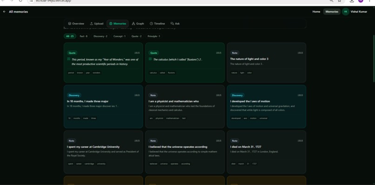Click quote mark icon on Year of Wonders card
Image resolution: width=375 pixels, height=185 pixels.
[x=69, y=59]
